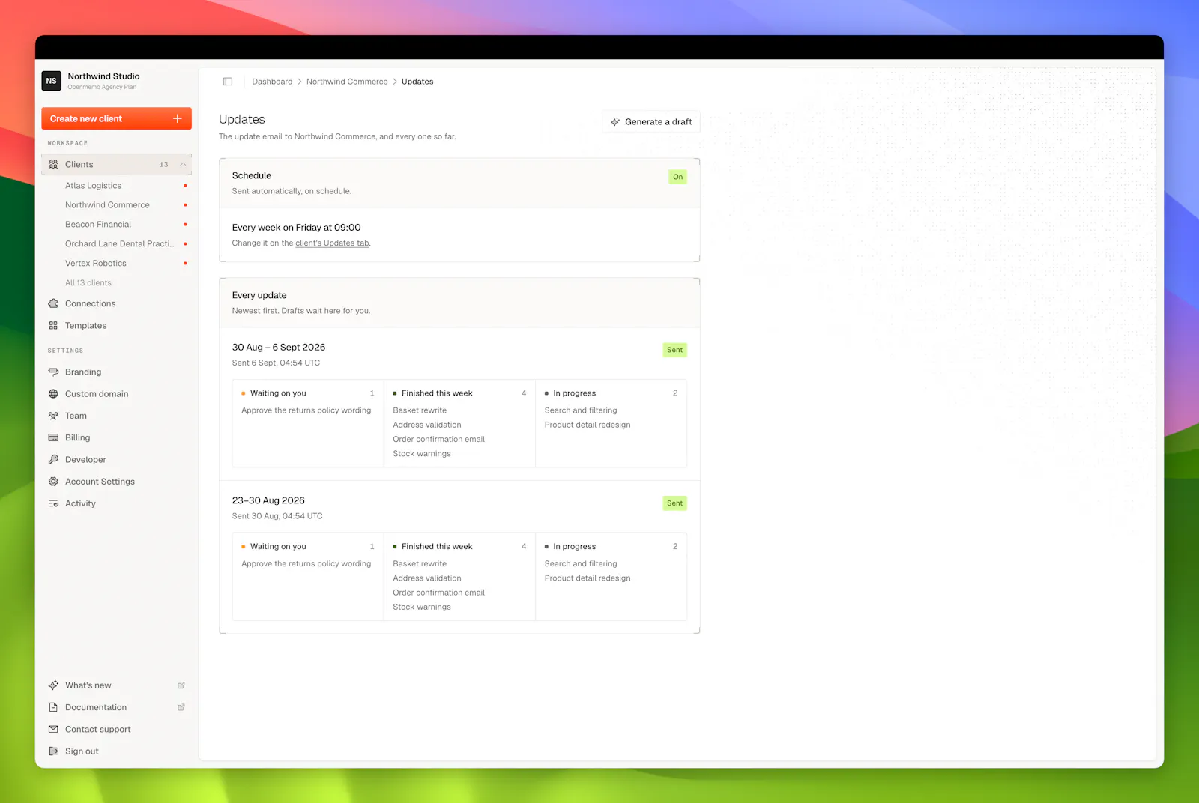The width and height of the screenshot is (1199, 803).
Task: Open Northwind Commerce breadcrumb
Action: coord(347,82)
